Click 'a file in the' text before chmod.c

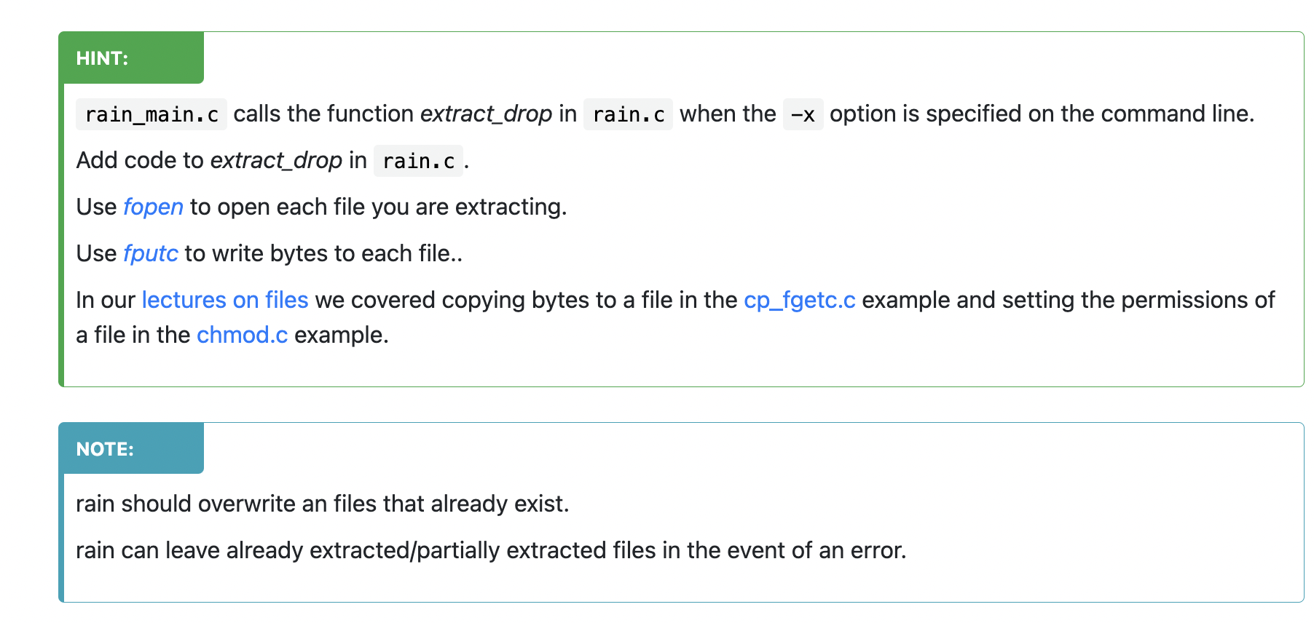[x=133, y=336]
